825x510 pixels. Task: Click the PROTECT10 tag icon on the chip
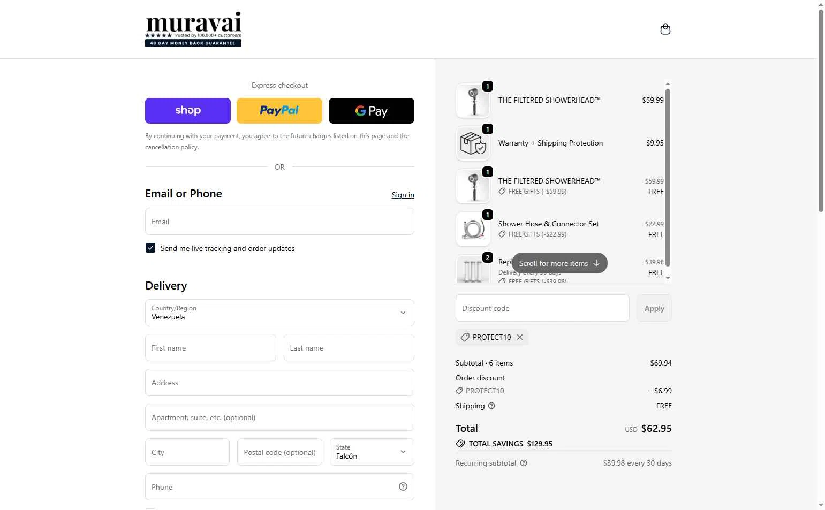tap(465, 337)
